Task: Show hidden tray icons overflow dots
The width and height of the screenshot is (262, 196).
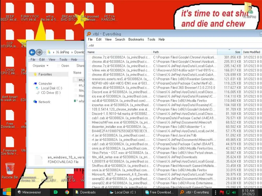Action: coord(215,192)
